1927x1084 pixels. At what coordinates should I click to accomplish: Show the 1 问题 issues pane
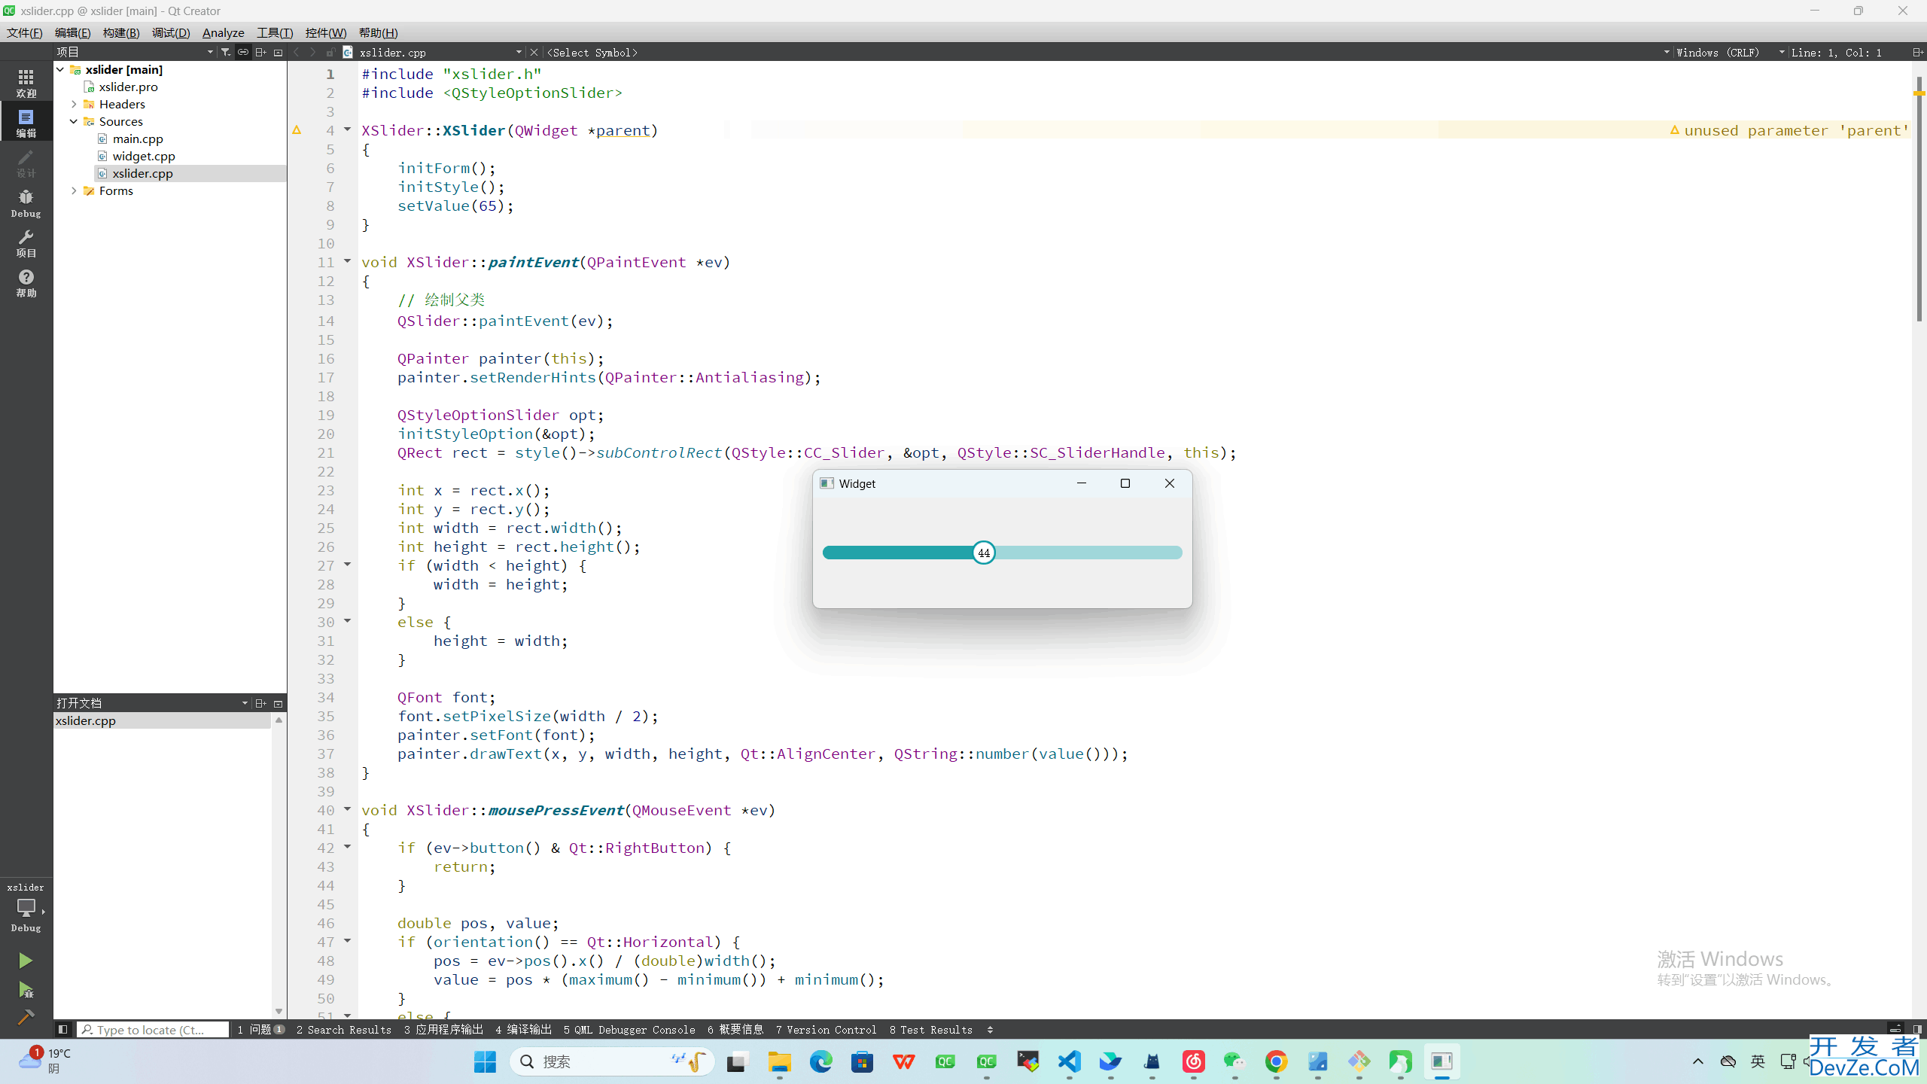pos(260,1029)
